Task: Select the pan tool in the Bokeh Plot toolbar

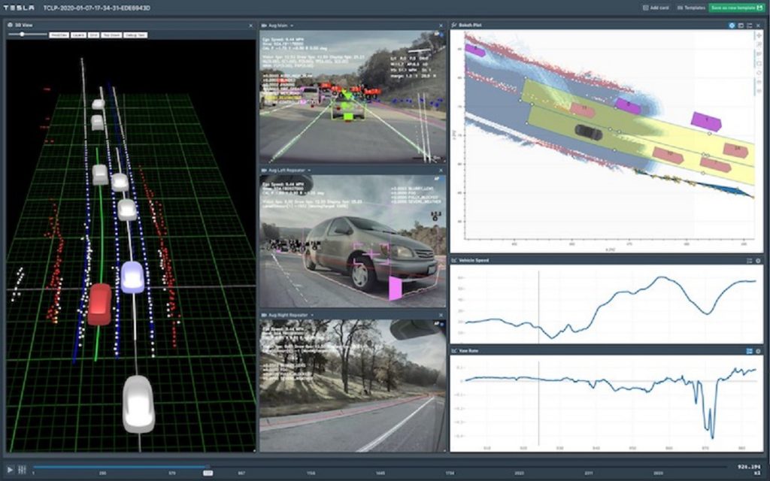Action: (758, 35)
